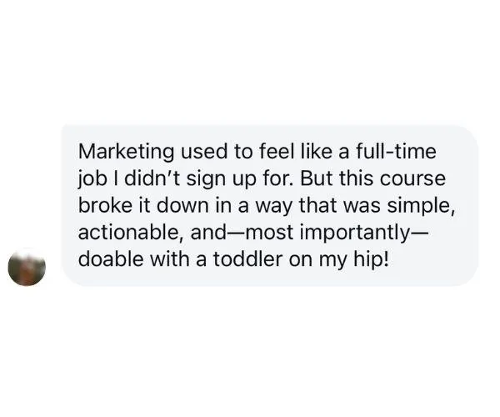Click the word "feel" in the first line
500x417 pixels.
pyautogui.click(x=276, y=151)
